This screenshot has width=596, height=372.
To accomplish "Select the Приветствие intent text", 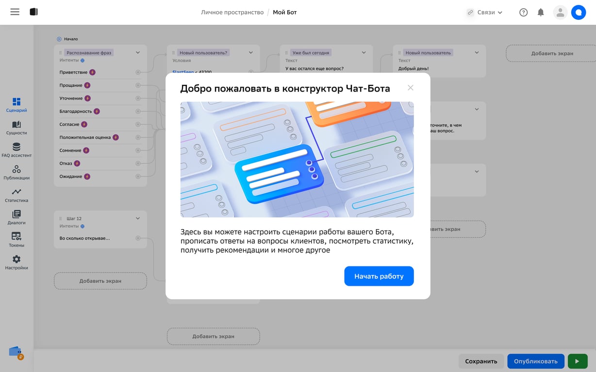I will point(73,72).
